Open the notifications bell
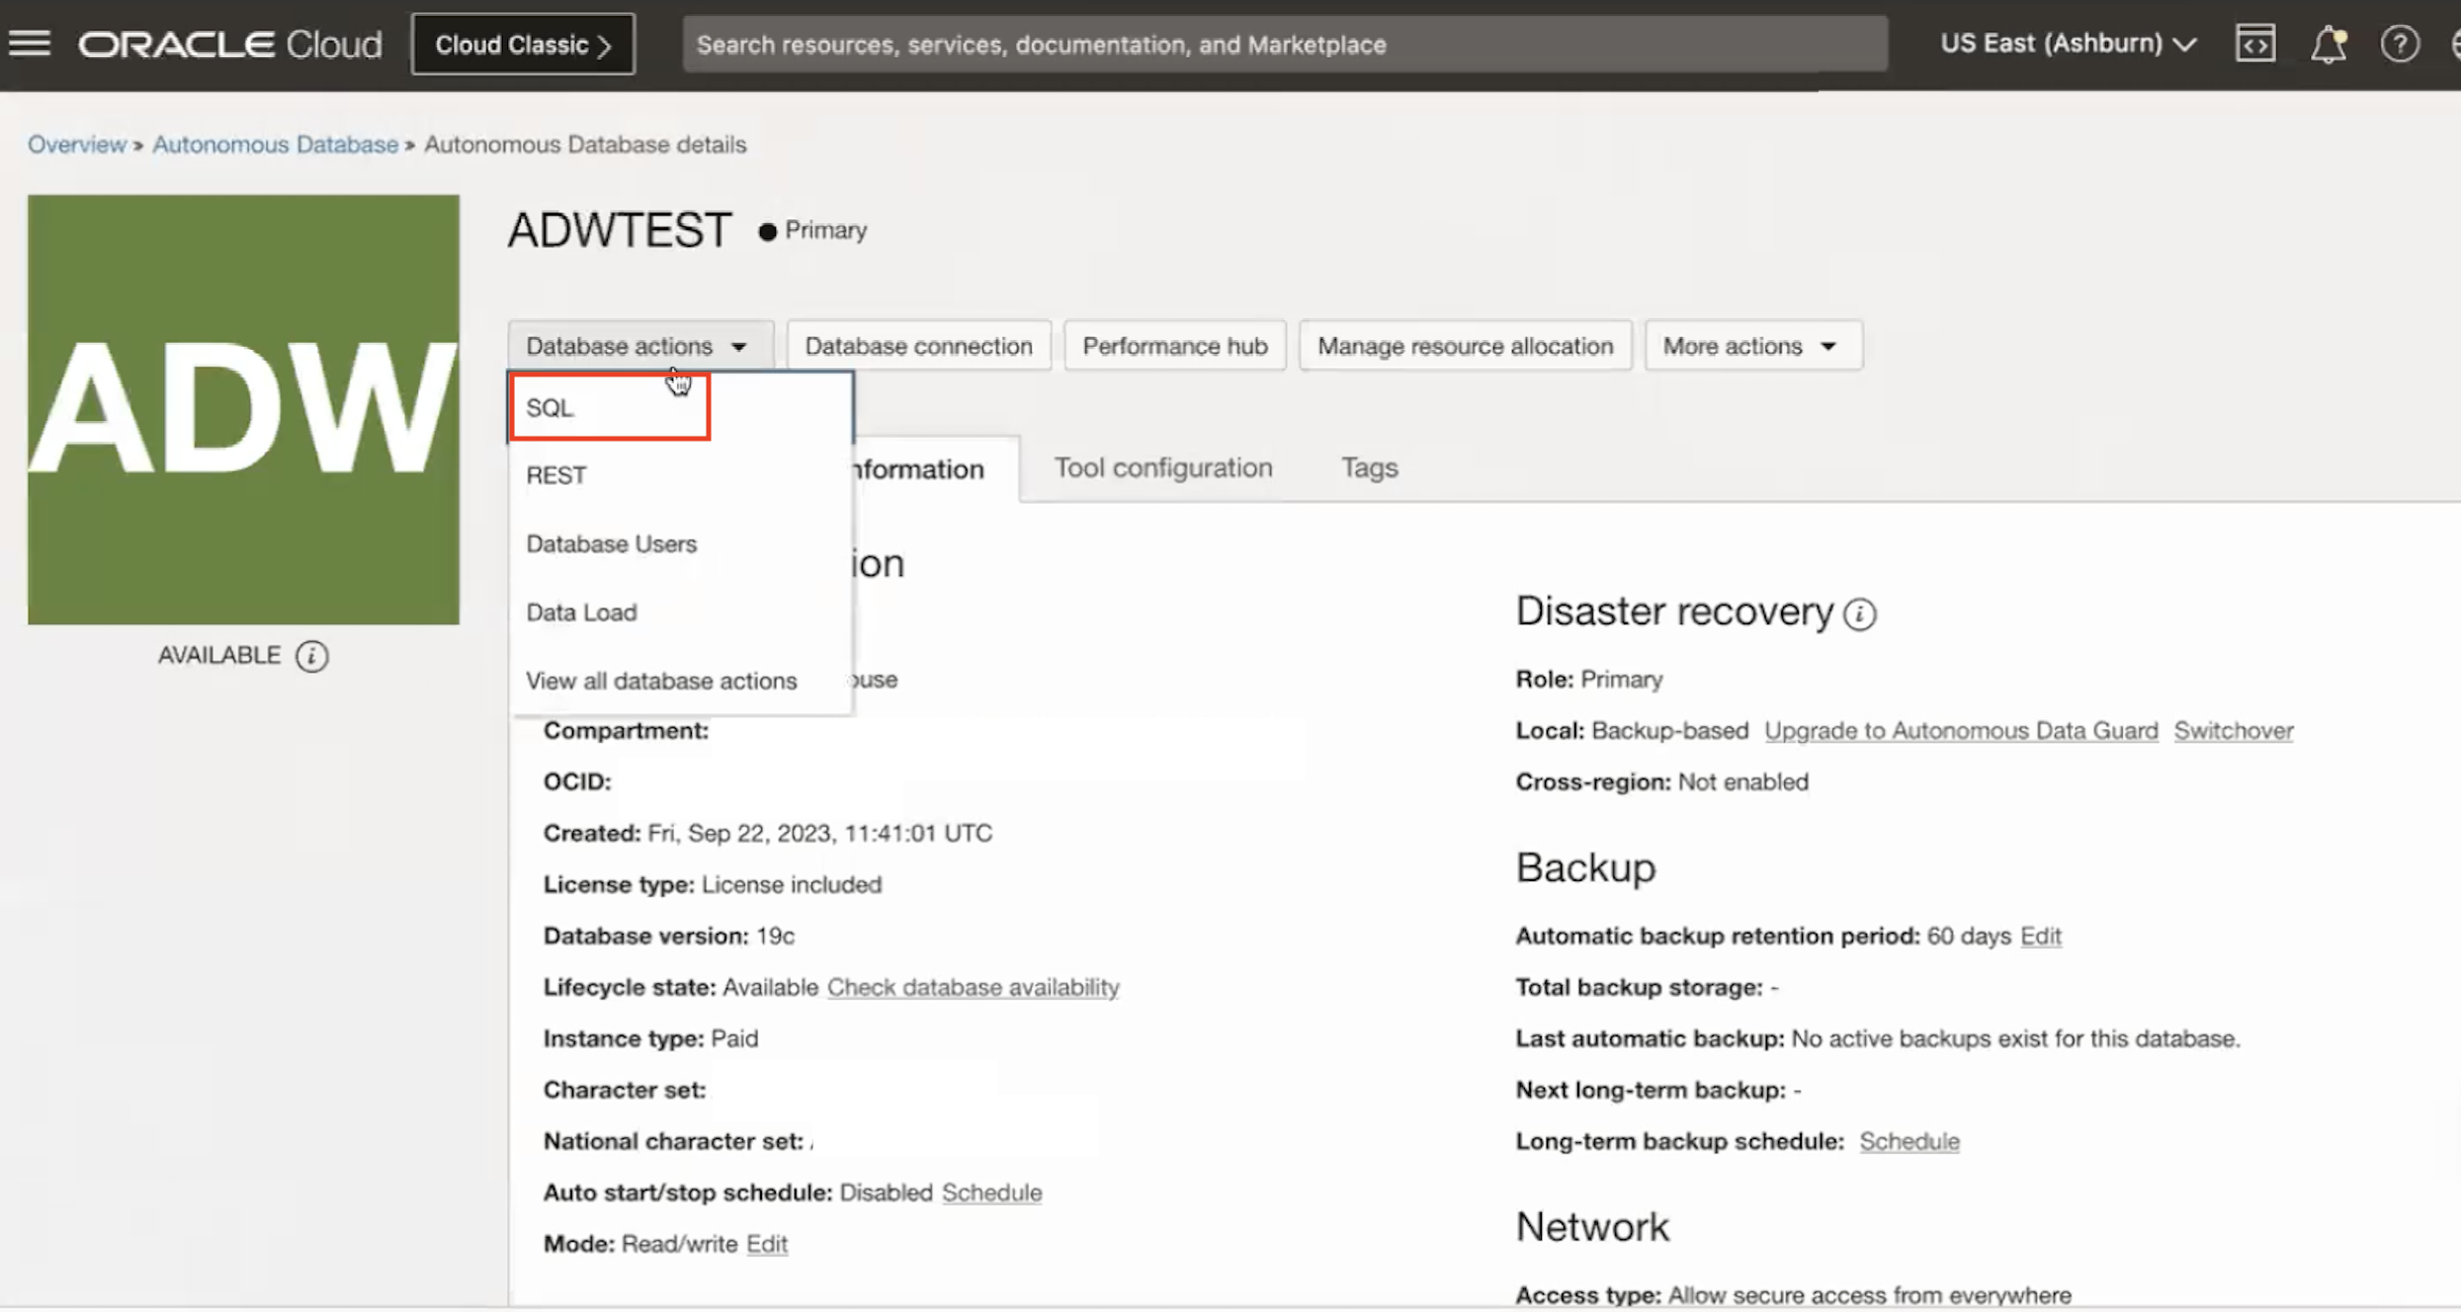 (2328, 44)
